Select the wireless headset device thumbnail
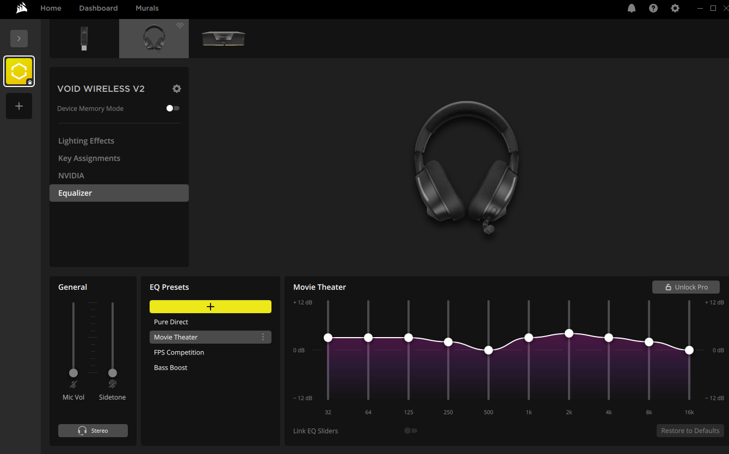729x454 pixels. pos(153,38)
